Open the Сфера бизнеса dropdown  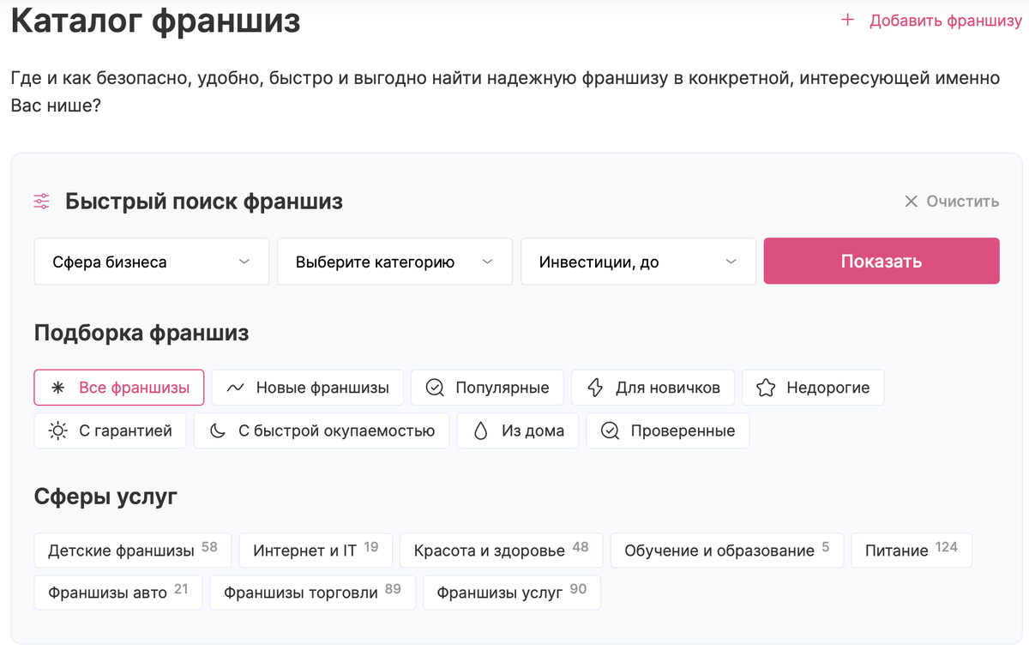[x=151, y=261]
